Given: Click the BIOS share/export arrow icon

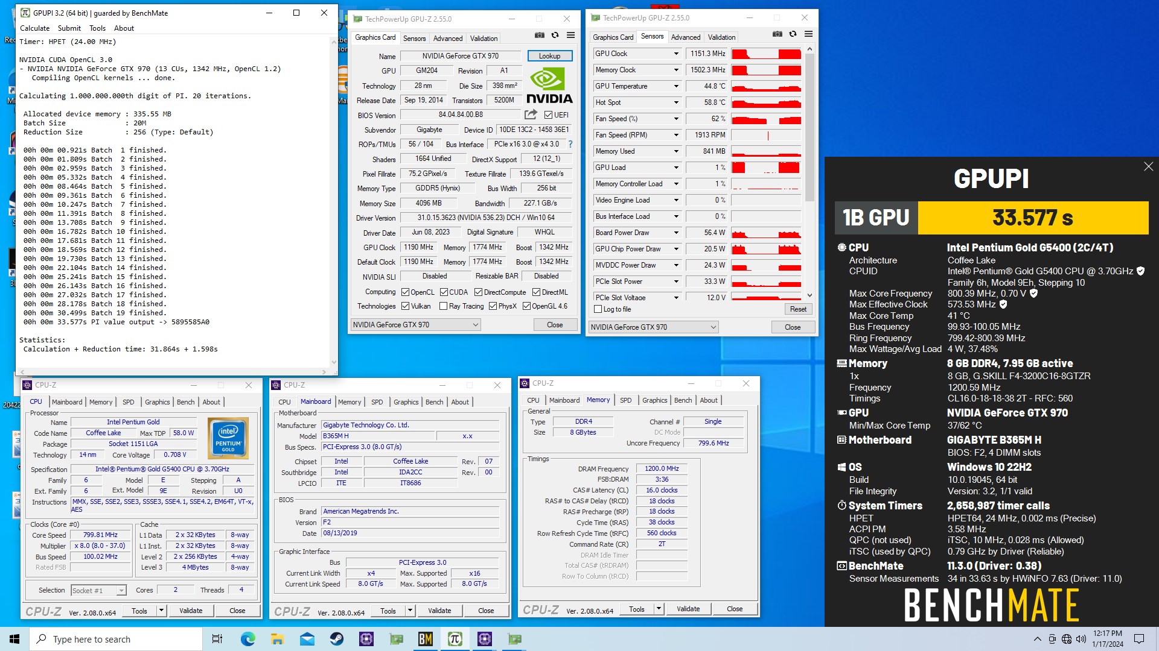Looking at the screenshot, I should tap(531, 115).
